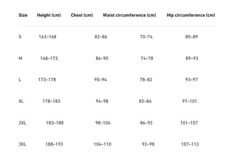Click the 98–104 chest value
This screenshot has height=162, width=230.
(103, 123)
